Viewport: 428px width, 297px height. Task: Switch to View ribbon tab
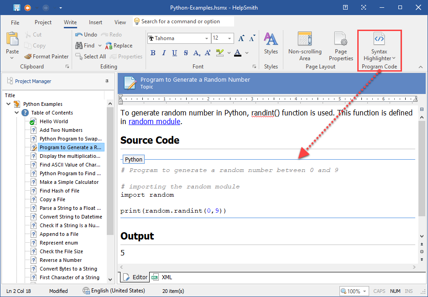tap(120, 22)
